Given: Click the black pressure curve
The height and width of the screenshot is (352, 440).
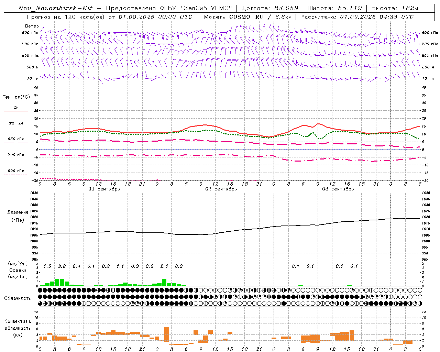Looking at the screenshot, I should point(230,231).
